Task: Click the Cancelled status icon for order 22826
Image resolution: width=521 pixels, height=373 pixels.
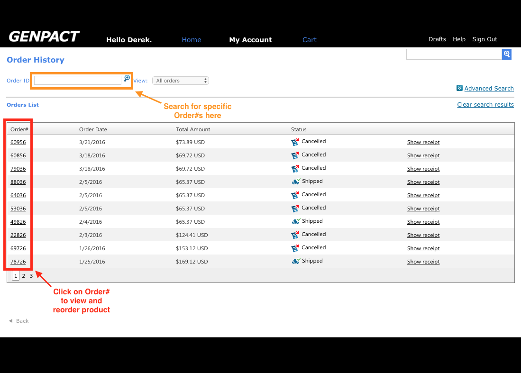Action: click(295, 235)
